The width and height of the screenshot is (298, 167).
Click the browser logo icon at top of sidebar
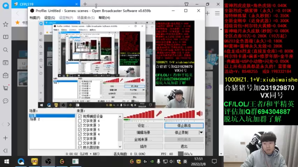(6, 6)
